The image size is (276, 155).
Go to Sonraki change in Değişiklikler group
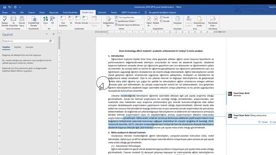tap(165, 21)
